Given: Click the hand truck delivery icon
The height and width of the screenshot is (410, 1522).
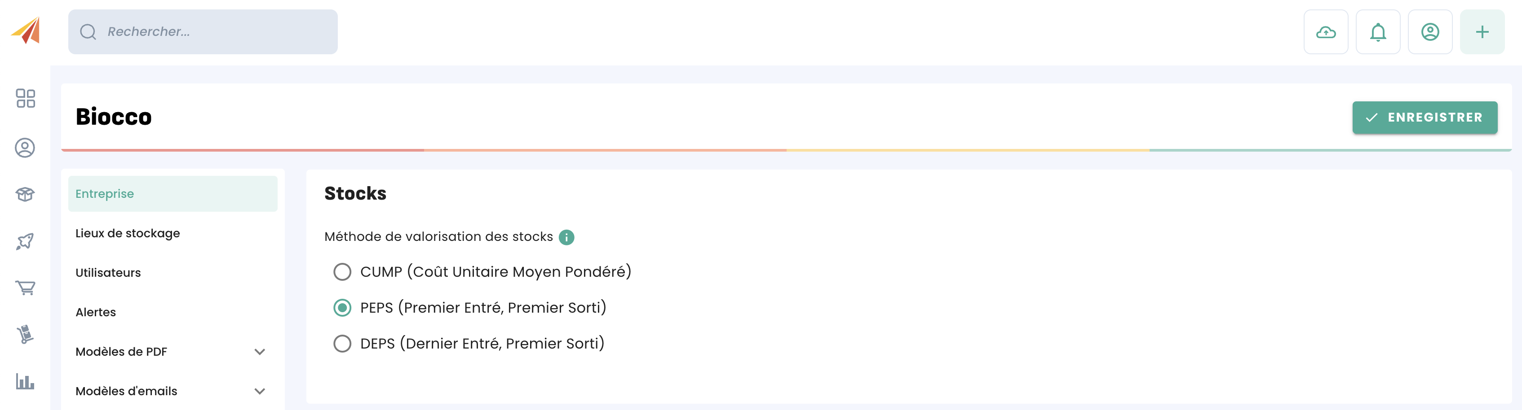Looking at the screenshot, I should pyautogui.click(x=25, y=335).
